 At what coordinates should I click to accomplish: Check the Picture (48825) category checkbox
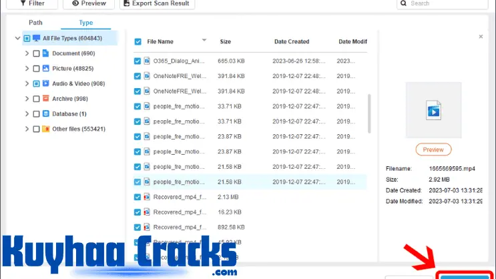tap(36, 69)
